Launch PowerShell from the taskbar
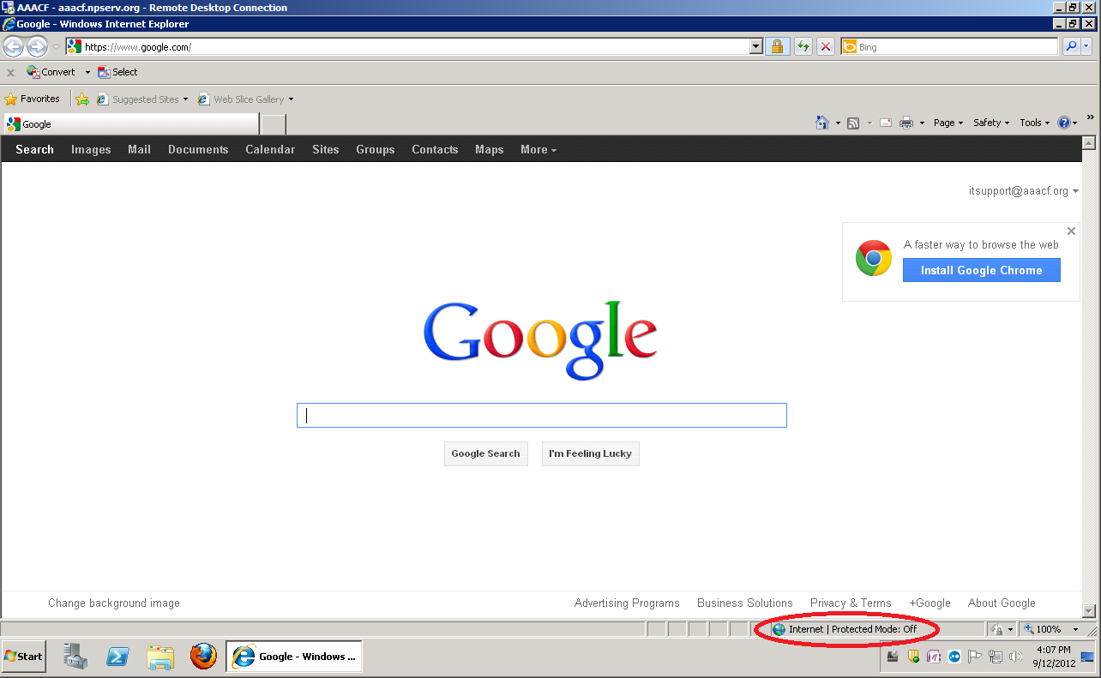The image size is (1101, 678). pos(117,657)
